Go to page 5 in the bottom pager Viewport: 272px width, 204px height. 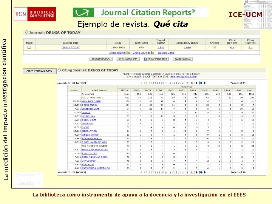pyautogui.click(x=170, y=172)
